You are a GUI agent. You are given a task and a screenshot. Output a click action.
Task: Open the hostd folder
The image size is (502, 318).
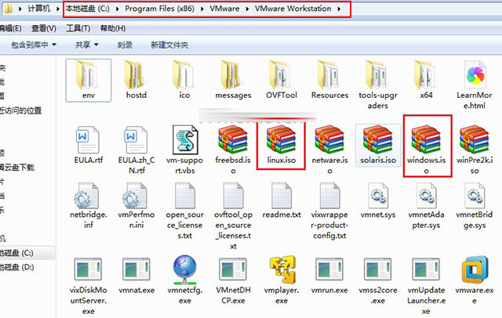(x=136, y=80)
